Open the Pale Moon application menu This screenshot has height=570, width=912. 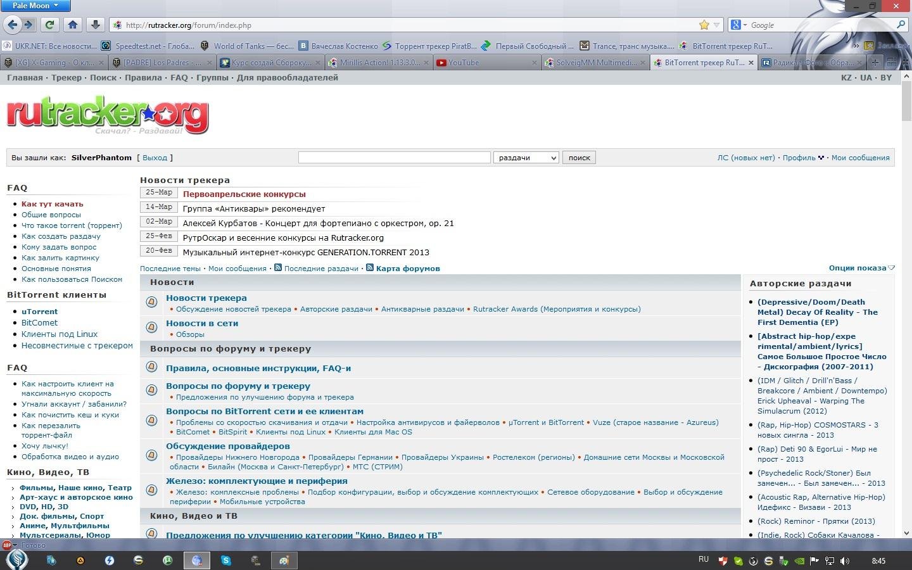(x=35, y=6)
